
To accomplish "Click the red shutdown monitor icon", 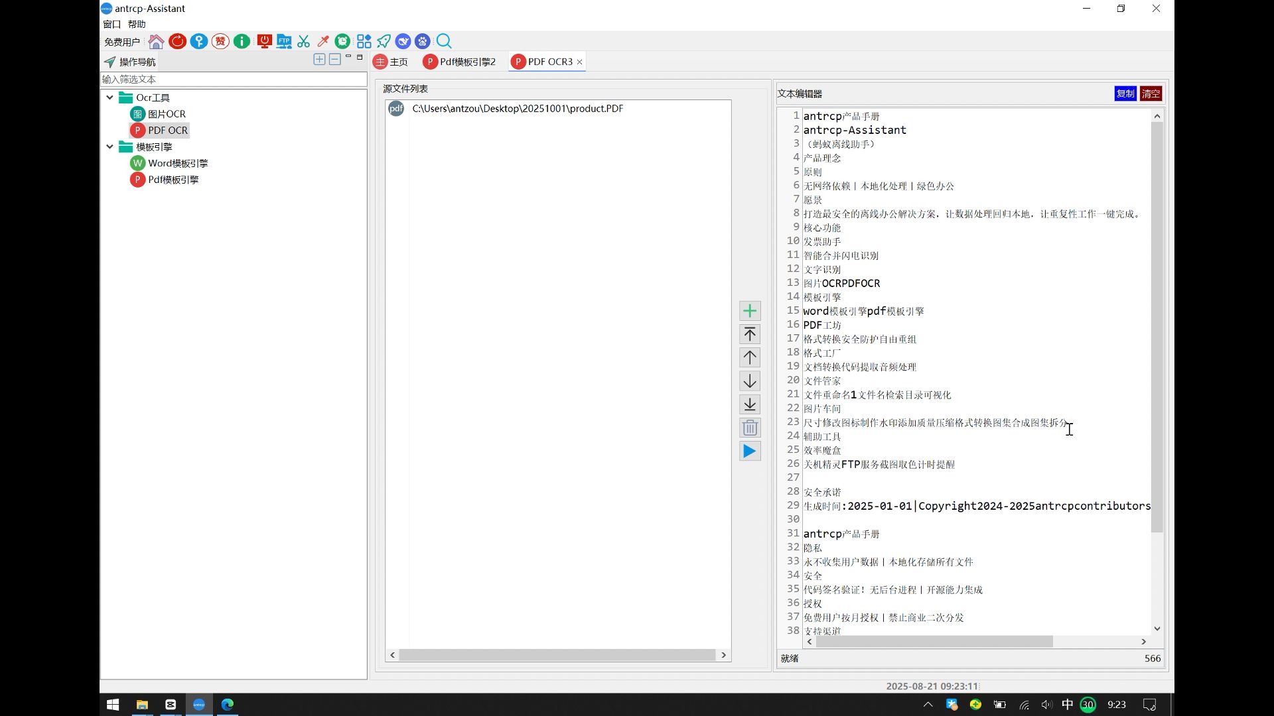I will coord(265,42).
